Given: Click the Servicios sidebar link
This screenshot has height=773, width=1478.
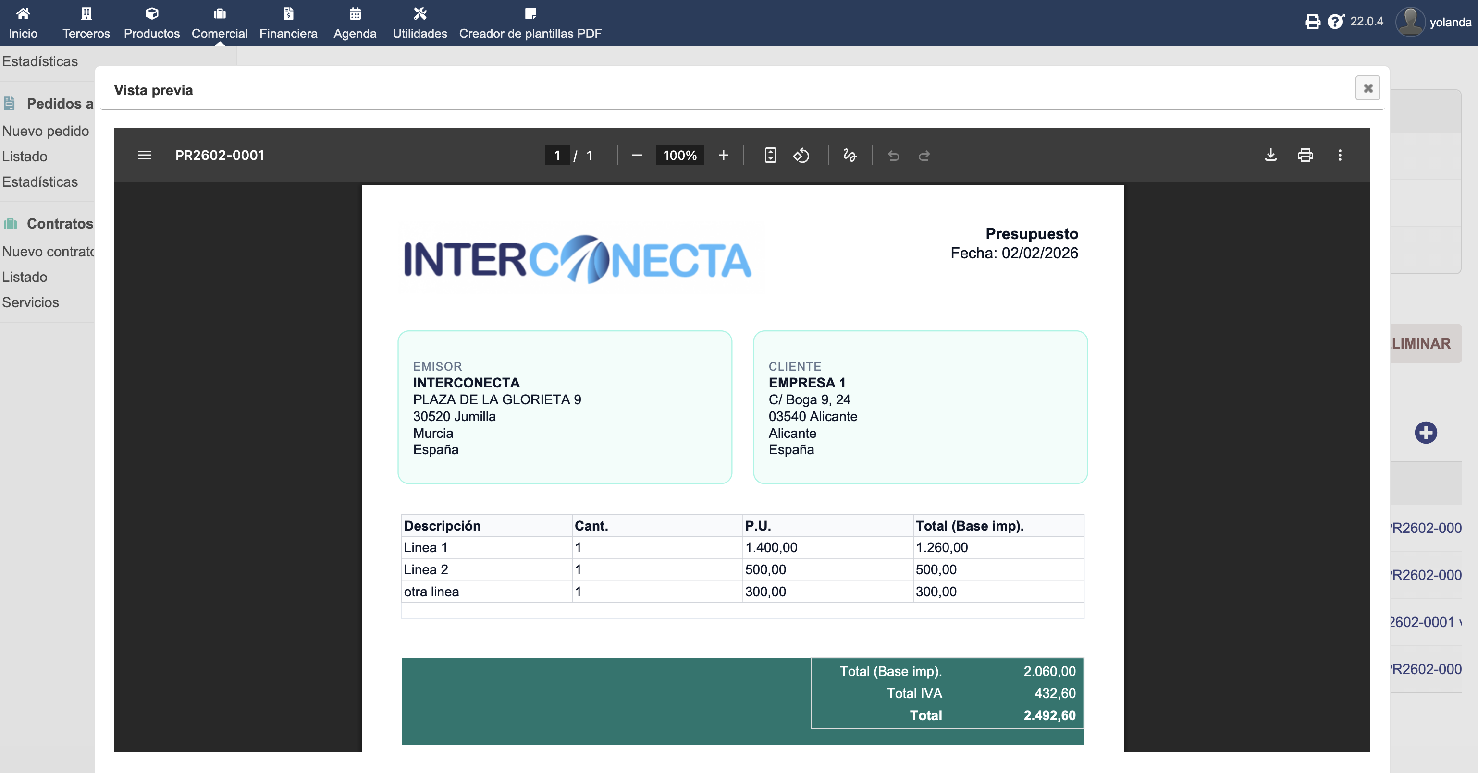Looking at the screenshot, I should tap(30, 302).
